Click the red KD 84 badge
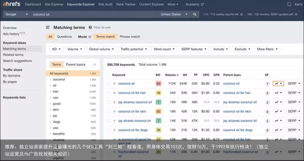 [x=158, y=83]
